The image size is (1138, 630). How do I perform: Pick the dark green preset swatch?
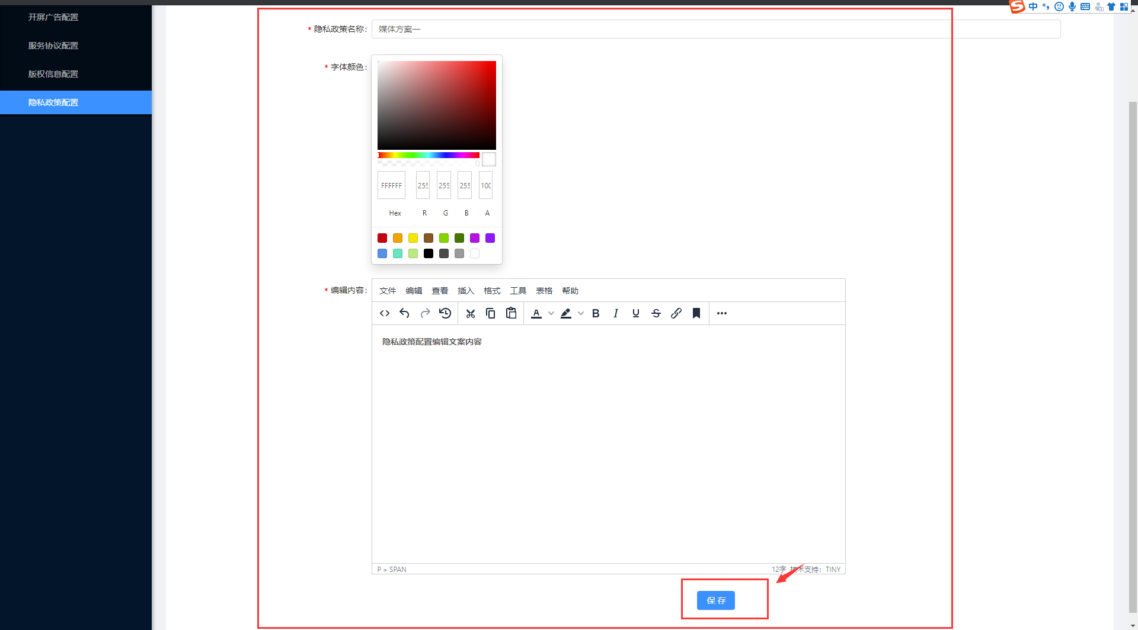[459, 238]
